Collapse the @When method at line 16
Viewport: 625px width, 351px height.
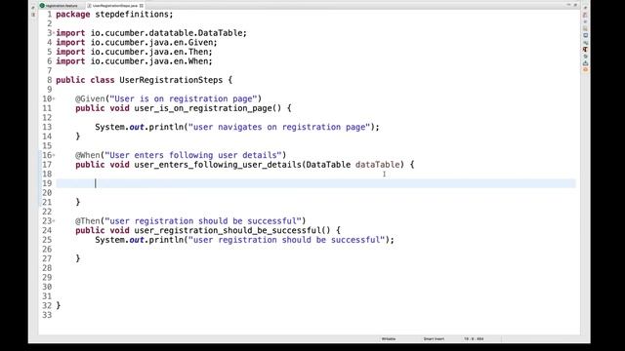pos(54,155)
